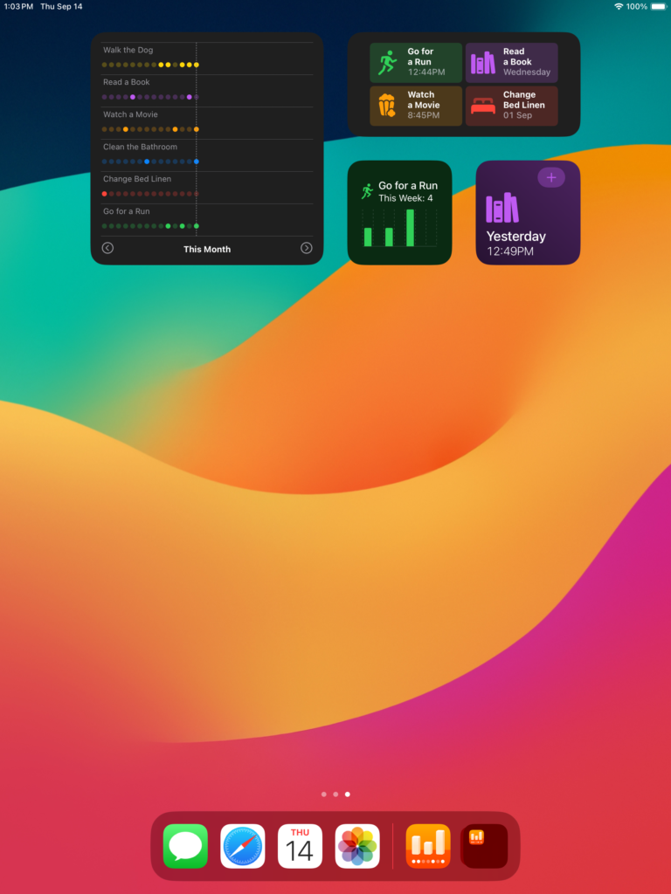Screen dimensions: 671x894
Task: Go to previous month in the tracker widget
Action: pyautogui.click(x=107, y=248)
